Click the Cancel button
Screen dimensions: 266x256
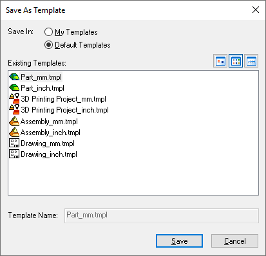pyautogui.click(x=234, y=241)
